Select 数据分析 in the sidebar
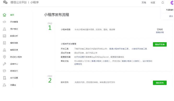This screenshot has width=174, height=101. point(14,36)
